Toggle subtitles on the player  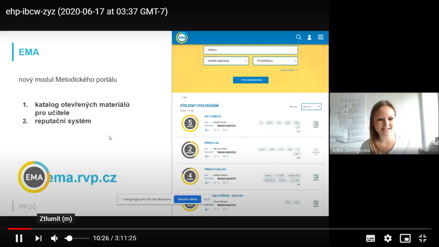pos(371,238)
